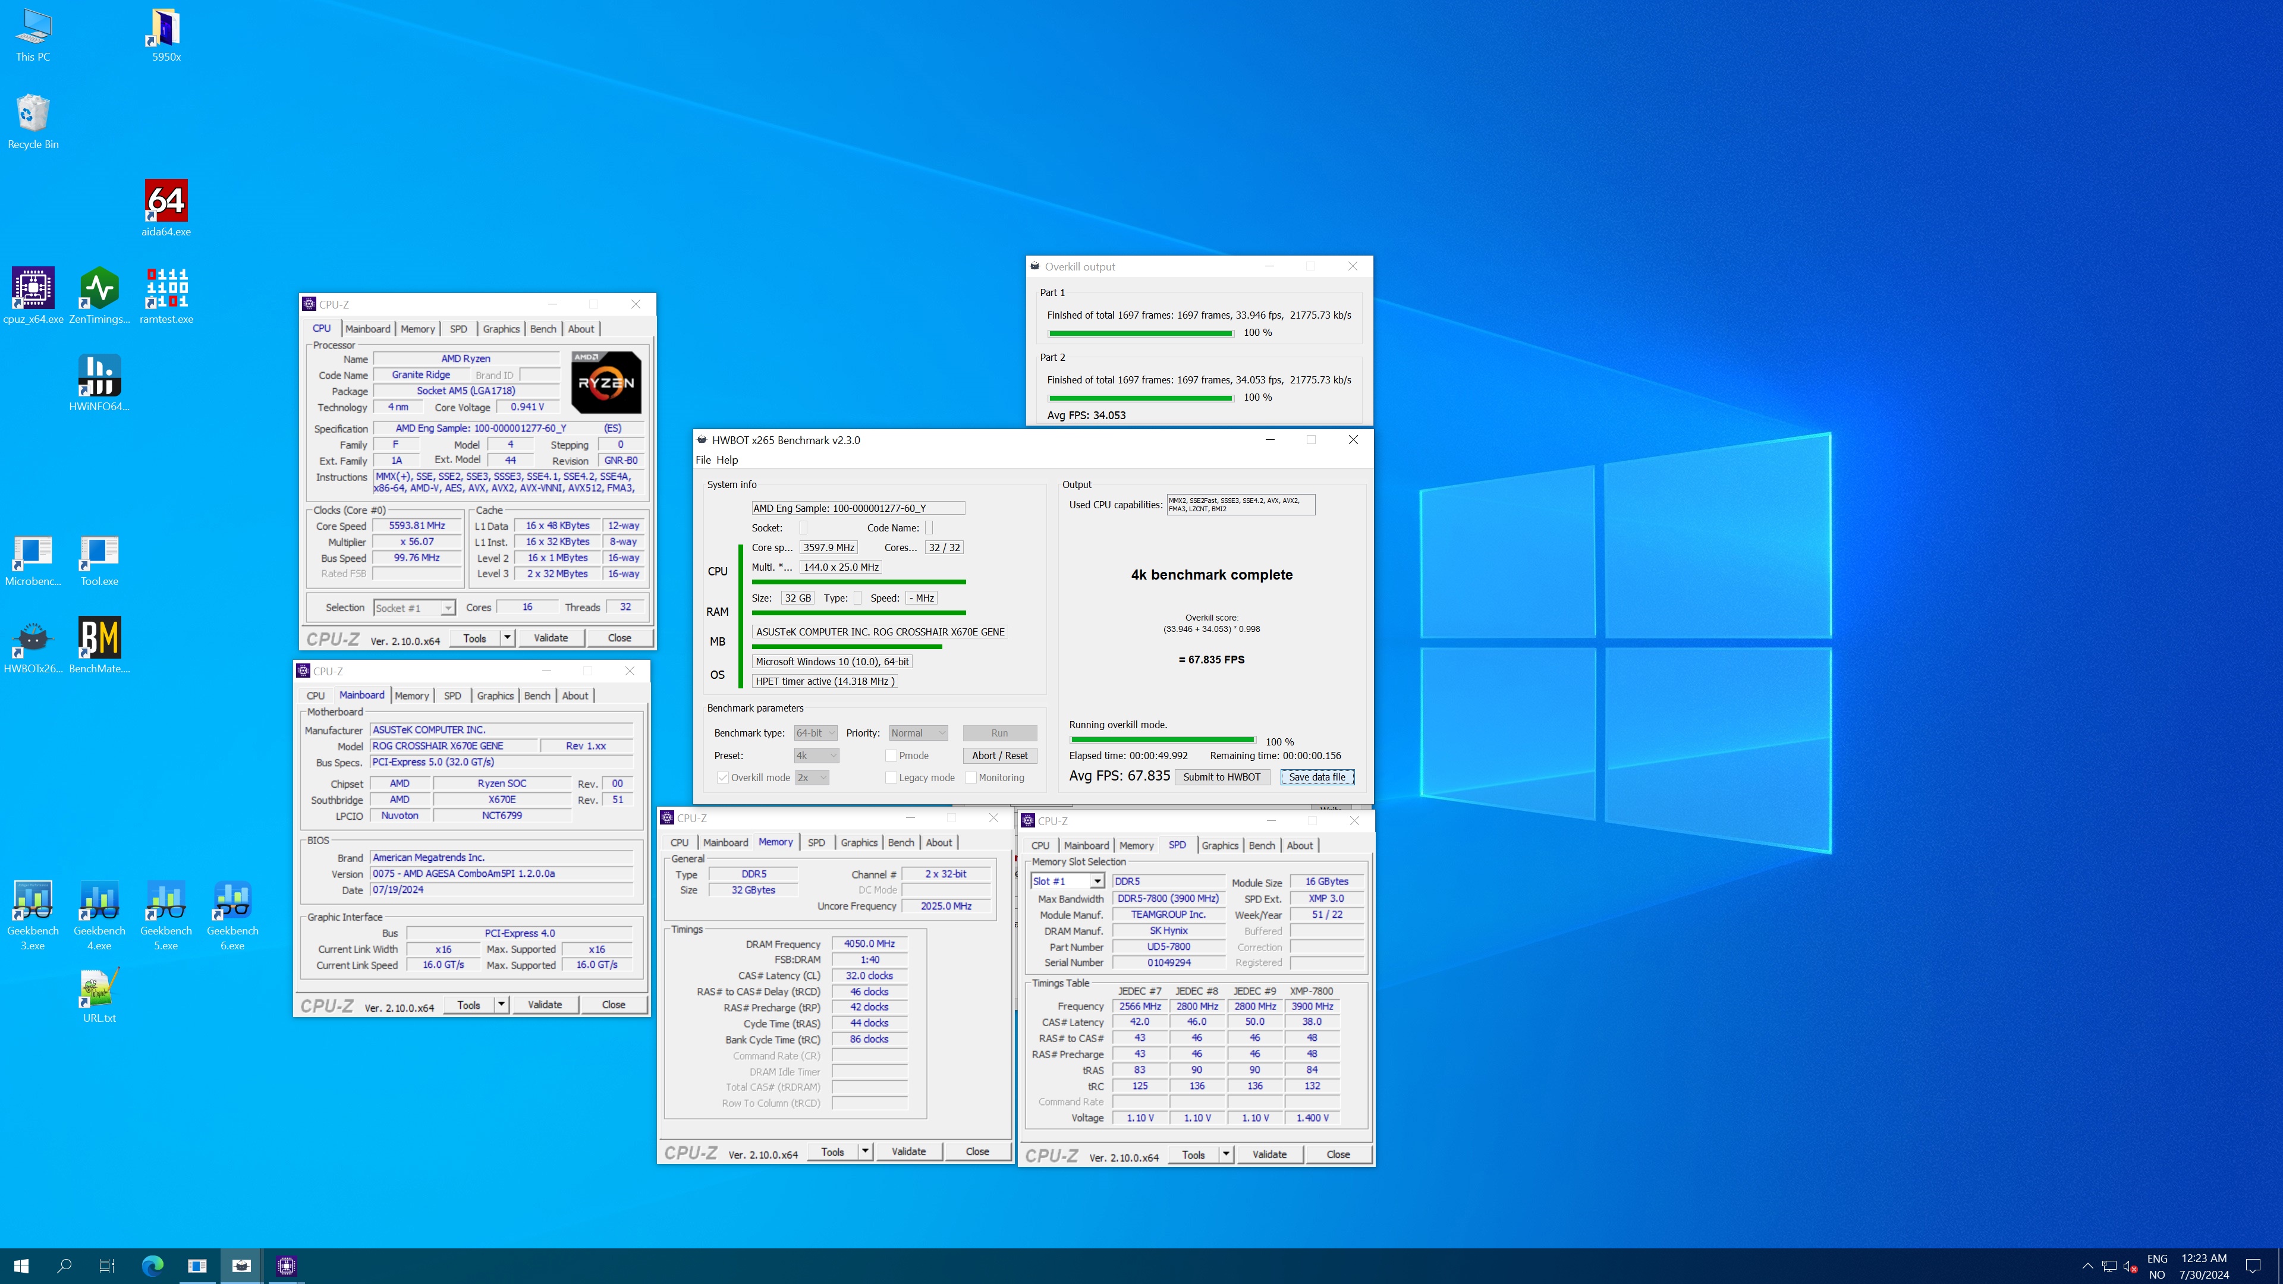The height and width of the screenshot is (1284, 2283).
Task: Enable Legacy mode checkbox
Action: point(891,777)
